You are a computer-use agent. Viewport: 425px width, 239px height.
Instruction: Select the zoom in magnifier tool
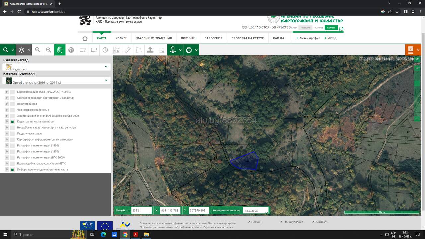[x=38, y=50]
